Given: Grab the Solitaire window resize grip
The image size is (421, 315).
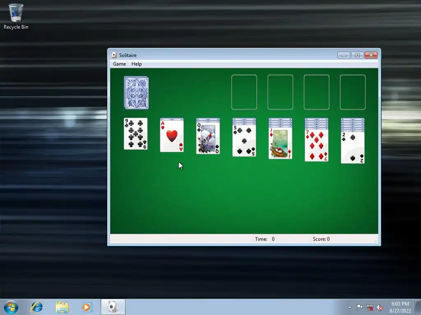Looking at the screenshot, I should point(376,241).
